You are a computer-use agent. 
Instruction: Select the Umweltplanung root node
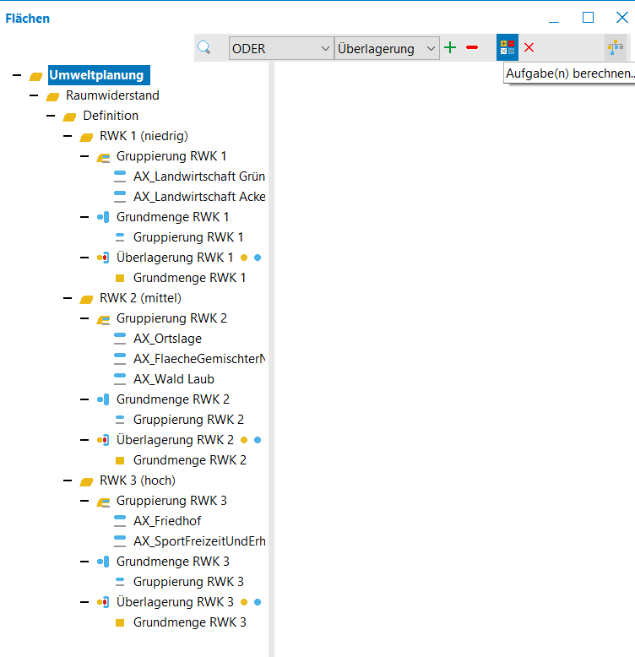[96, 75]
